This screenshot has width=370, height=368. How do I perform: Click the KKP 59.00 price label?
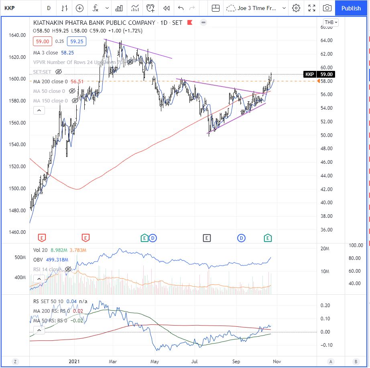(x=319, y=74)
